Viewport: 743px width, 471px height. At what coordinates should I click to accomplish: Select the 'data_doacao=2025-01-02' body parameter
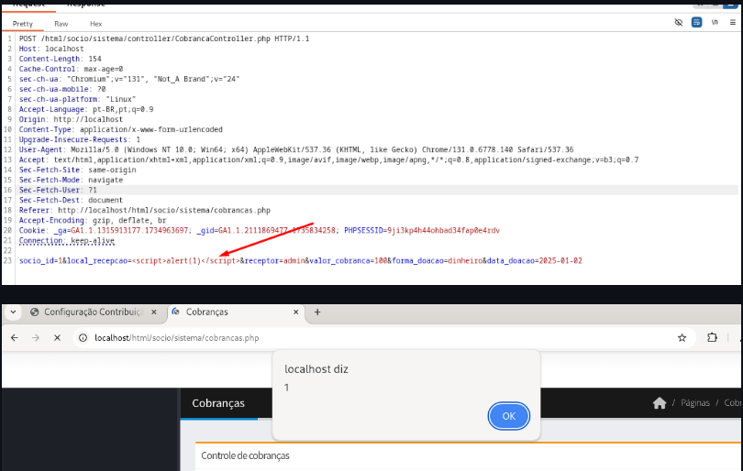tap(535, 261)
